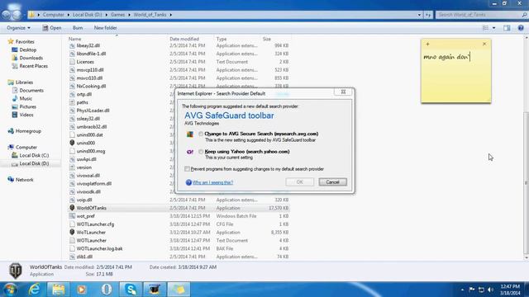Open Windows Explorer from the taskbar
Screen dimensions: 529x297
(58, 290)
